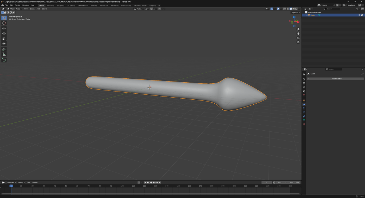This screenshot has height=198, width=365.
Task: Hide the Cube in the outliner viewport
Action: coord(359,15)
